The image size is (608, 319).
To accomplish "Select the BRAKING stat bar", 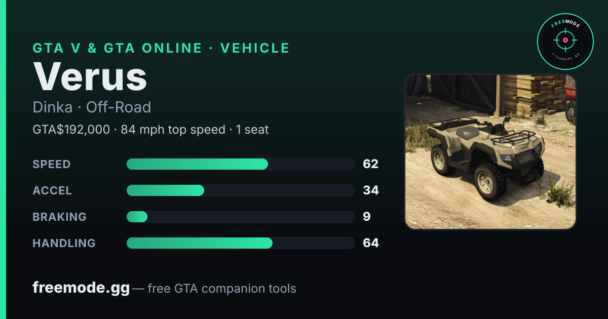I will [x=240, y=217].
